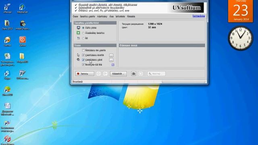Click the square stop button next to Запись
The image size is (258, 145).
(x=98, y=74)
